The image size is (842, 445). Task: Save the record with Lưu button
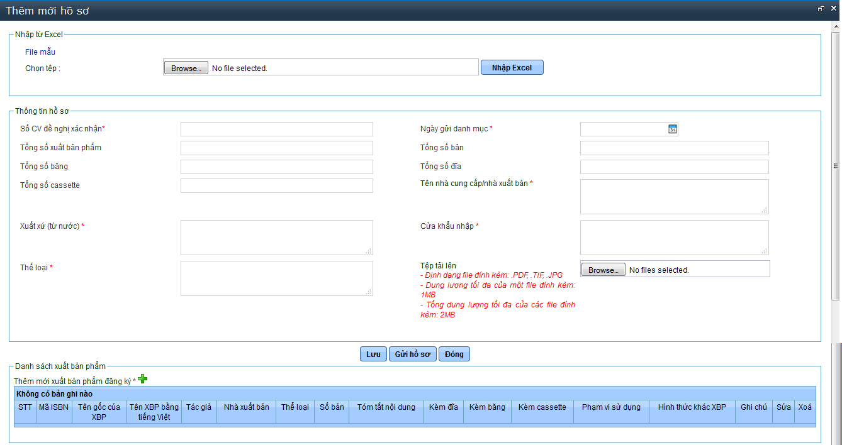373,354
